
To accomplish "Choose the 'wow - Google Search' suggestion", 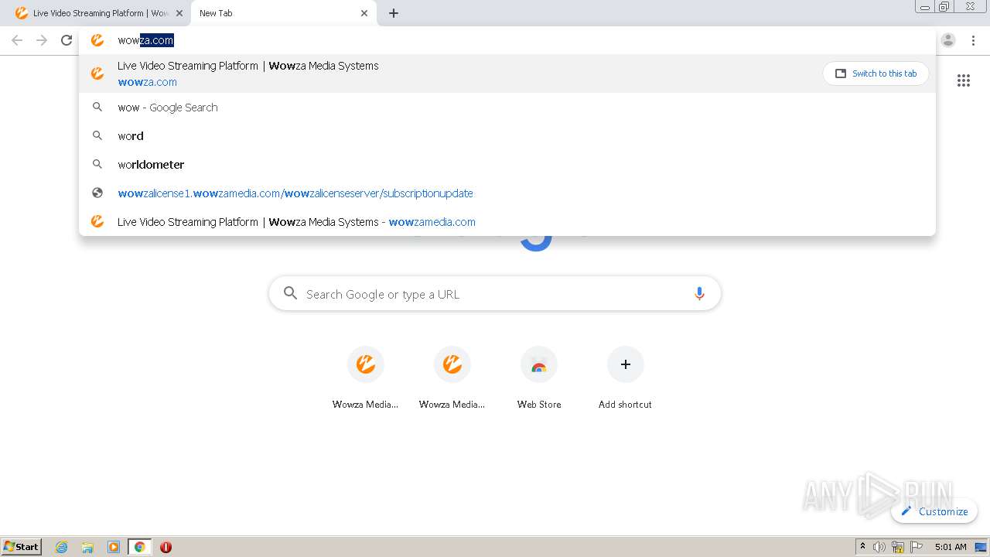I will [x=507, y=108].
